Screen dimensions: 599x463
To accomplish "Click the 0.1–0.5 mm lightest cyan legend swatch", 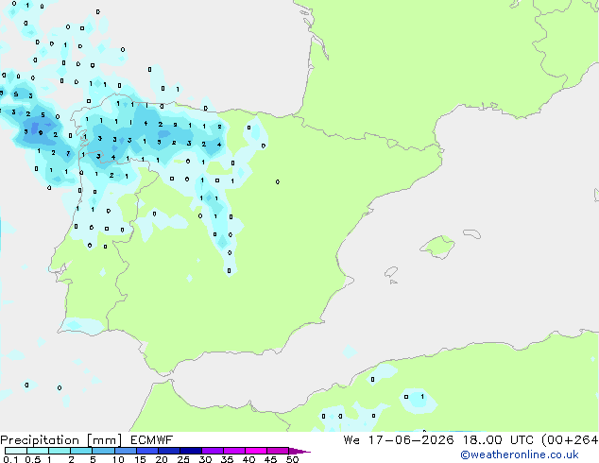I will pos(16,451).
